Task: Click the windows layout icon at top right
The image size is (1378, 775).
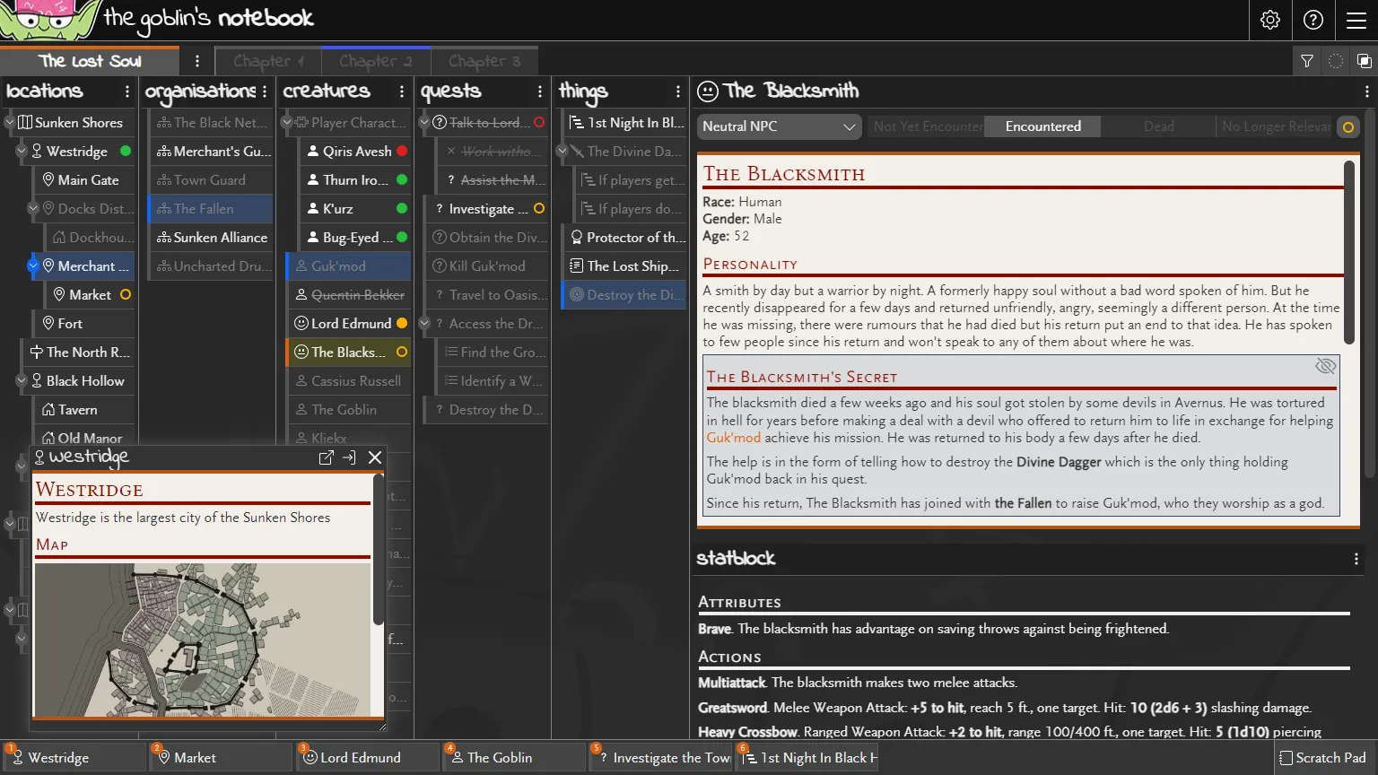Action: (x=1366, y=60)
